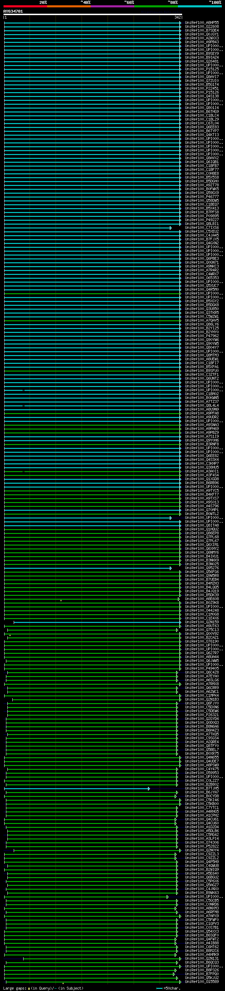
Task: Select hit label UniRef100_Q6XIM1
Action: coord(202,545)
